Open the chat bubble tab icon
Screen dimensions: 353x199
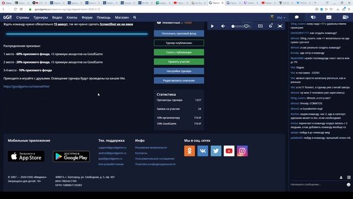(297, 17)
